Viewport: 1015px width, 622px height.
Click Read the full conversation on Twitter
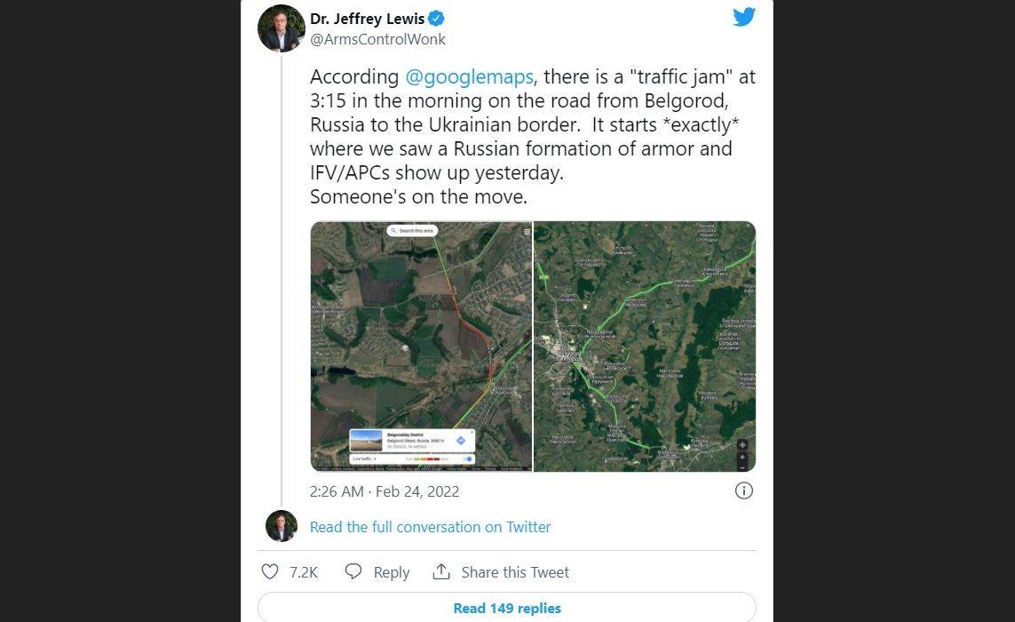coord(430,527)
